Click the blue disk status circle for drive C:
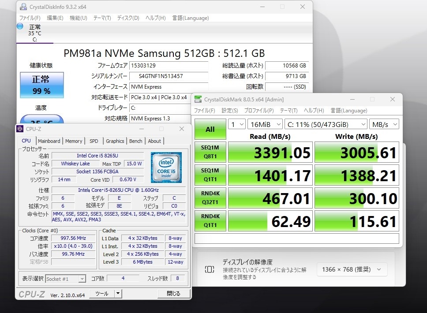Viewport: 427px width, 313px height. (x=20, y=26)
